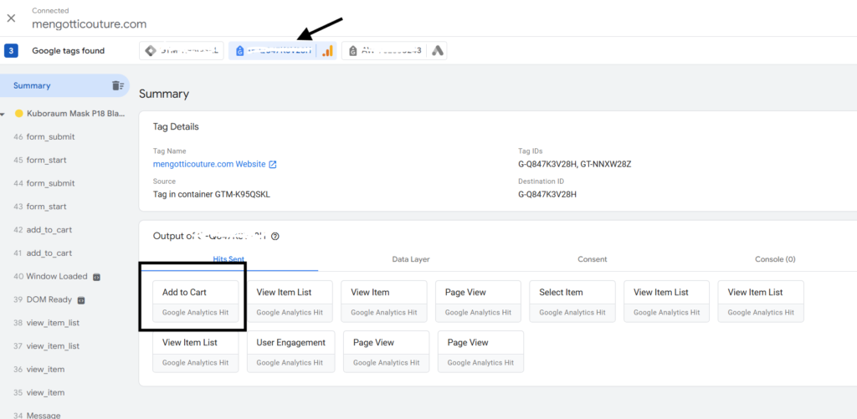Select event 43 form_start
Image resolution: width=857 pixels, height=419 pixels.
point(39,207)
